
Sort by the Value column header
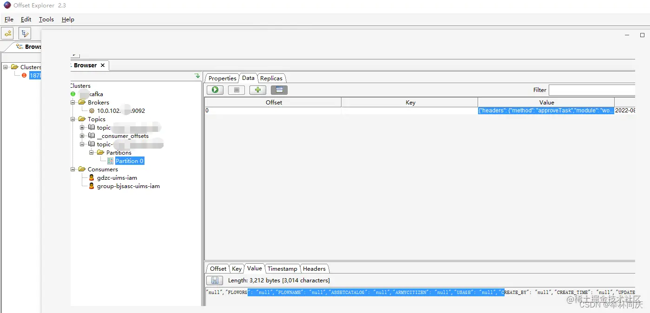[546, 102]
